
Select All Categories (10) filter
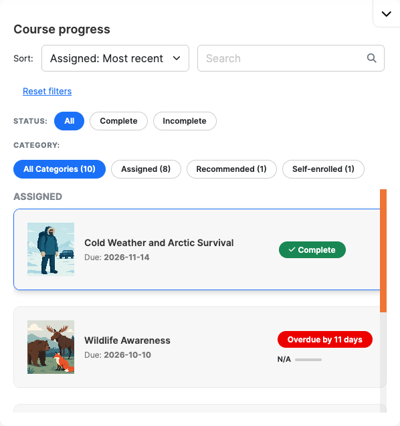[x=60, y=169]
